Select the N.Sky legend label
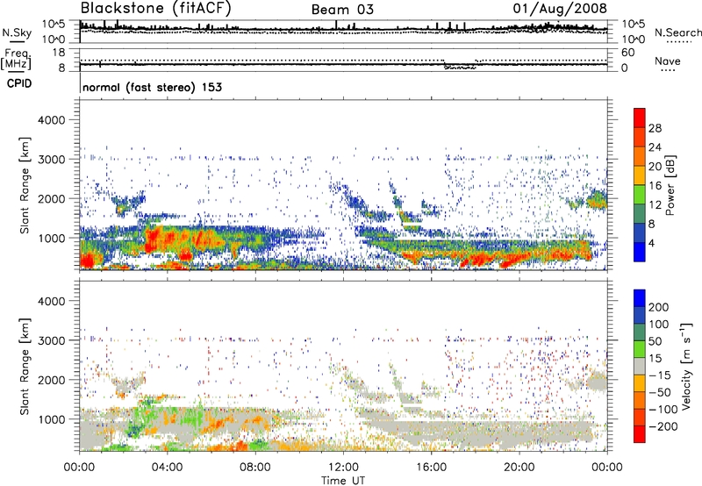This screenshot has height=486, width=702. [17, 32]
